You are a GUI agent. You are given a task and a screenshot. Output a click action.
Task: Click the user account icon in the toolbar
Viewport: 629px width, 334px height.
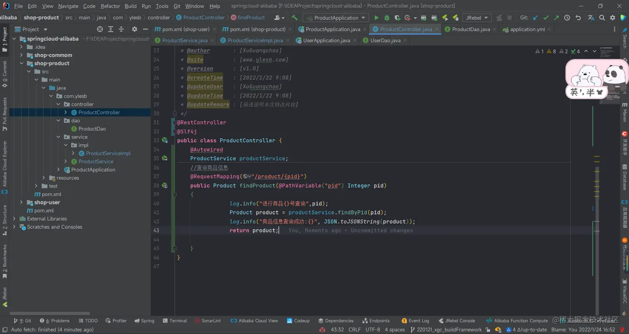point(280,18)
